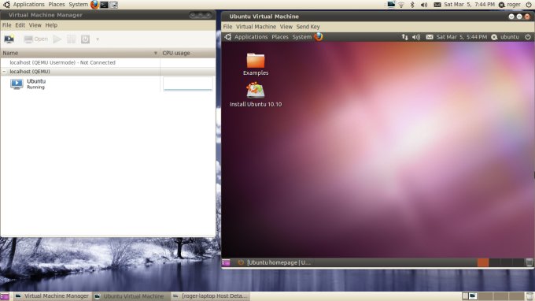Screen dimensions: 535x301
Task: Click the new virtual machine toolbar icon
Action: tap(9, 39)
